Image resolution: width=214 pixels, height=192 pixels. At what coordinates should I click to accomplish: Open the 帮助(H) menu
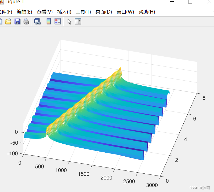click(x=147, y=12)
